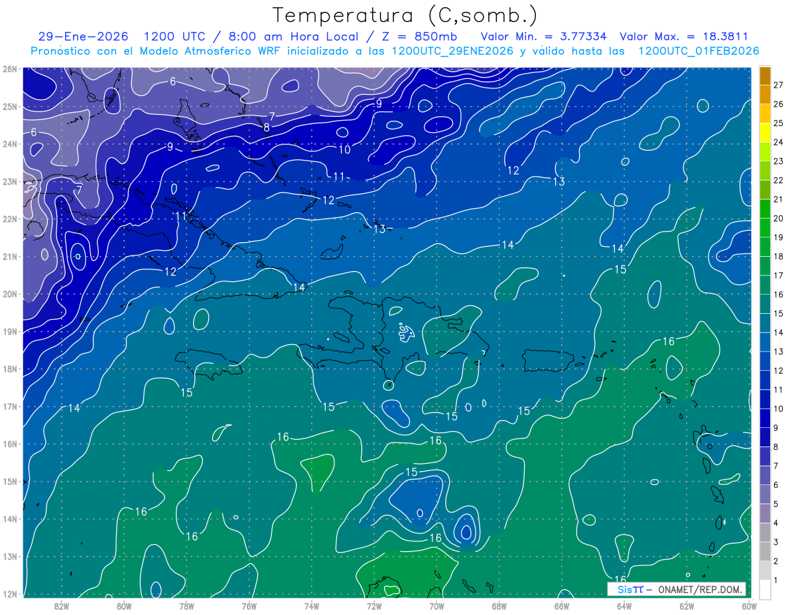Viewport: 796px width, 615px height.
Task: Select the date text '29-Ene-2026'
Action: [84, 36]
